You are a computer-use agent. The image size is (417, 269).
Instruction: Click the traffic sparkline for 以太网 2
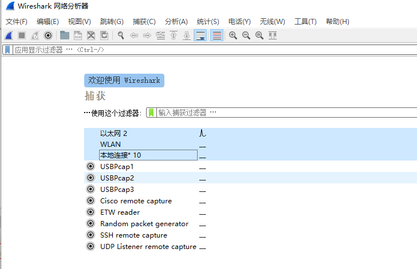(x=203, y=133)
